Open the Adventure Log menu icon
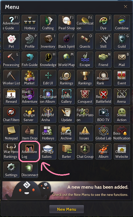This screenshot has height=217, width=133. pos(30,151)
